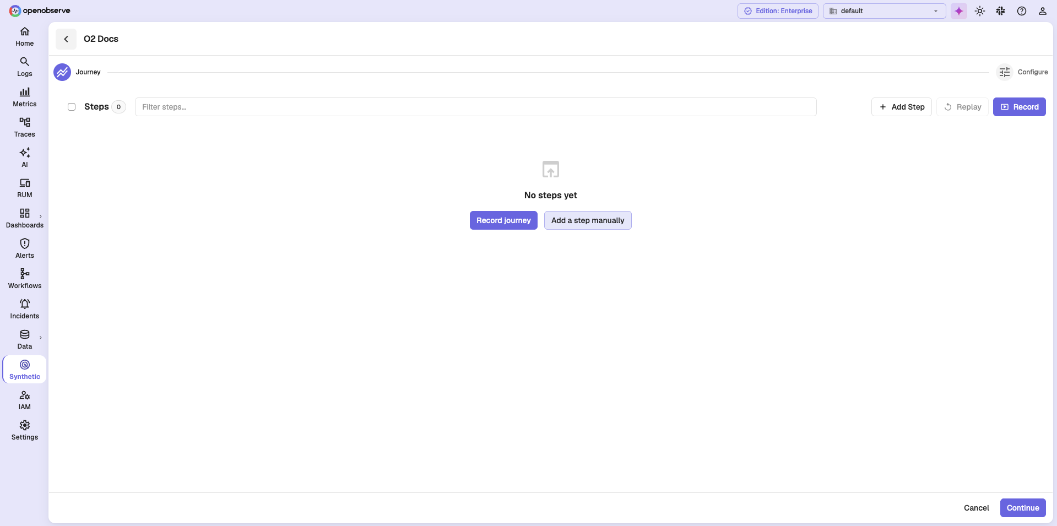
Task: Expand the Data submenu chevron
Action: pyautogui.click(x=41, y=338)
